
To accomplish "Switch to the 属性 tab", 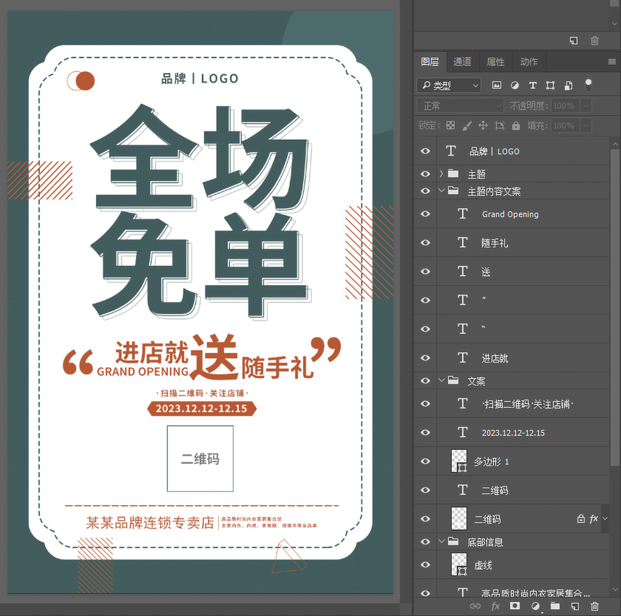I will pos(495,62).
